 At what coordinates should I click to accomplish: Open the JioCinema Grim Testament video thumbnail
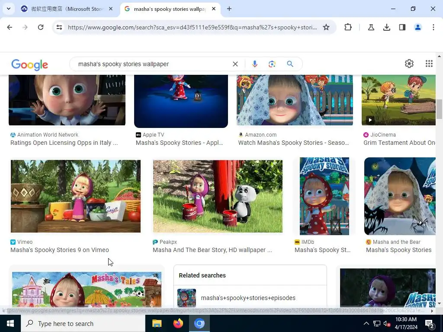[x=398, y=100]
